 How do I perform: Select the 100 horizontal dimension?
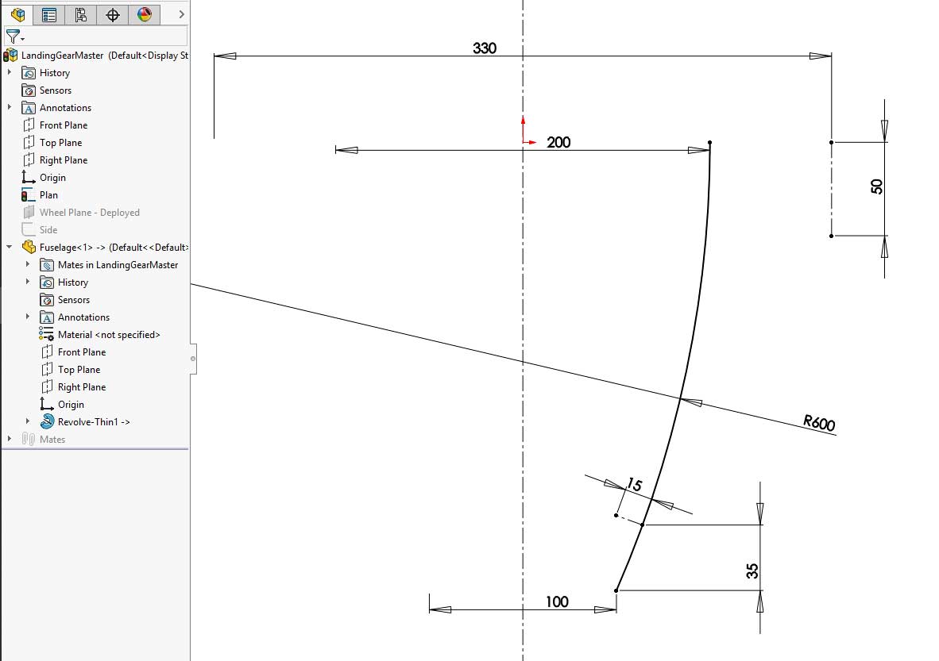pyautogui.click(x=557, y=601)
